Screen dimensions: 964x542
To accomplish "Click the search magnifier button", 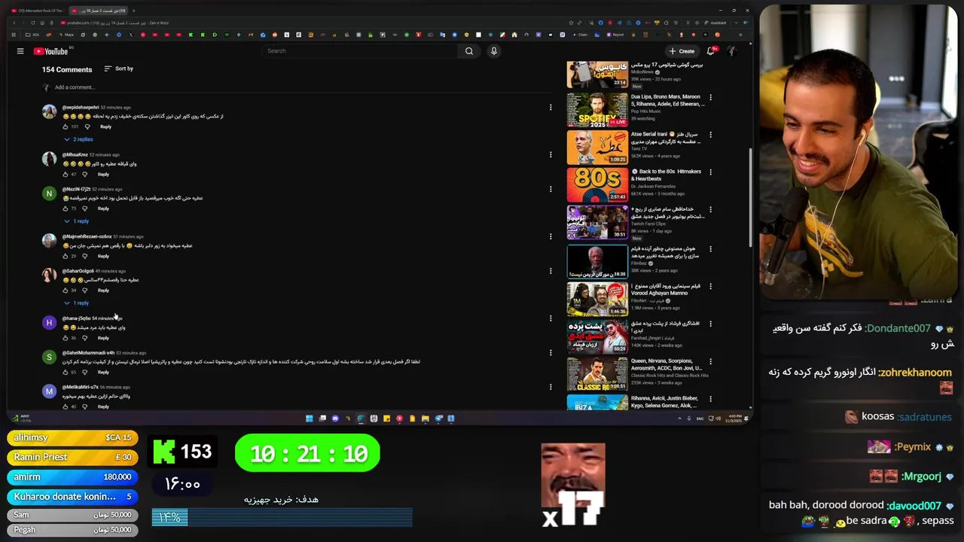I will pos(469,51).
